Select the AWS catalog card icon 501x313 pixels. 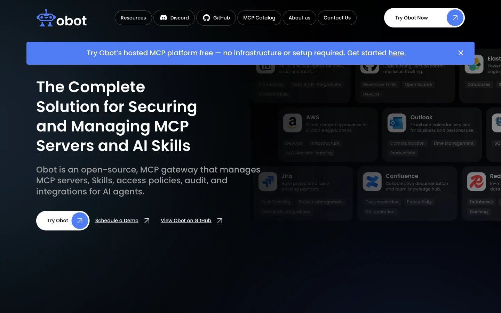click(293, 123)
